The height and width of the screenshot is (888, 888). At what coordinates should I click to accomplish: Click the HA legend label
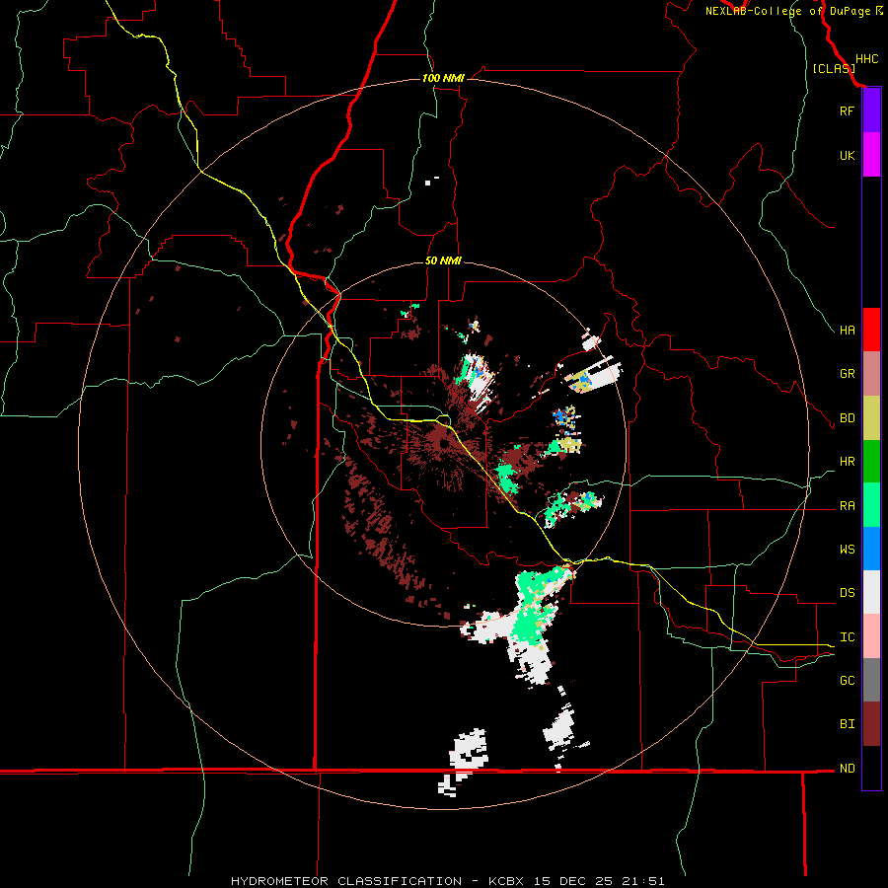pos(847,331)
